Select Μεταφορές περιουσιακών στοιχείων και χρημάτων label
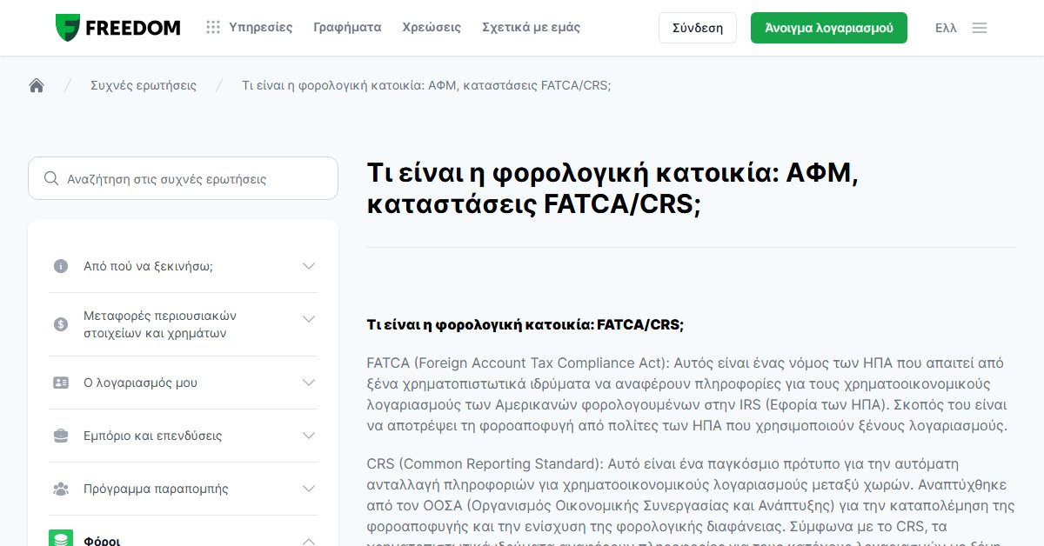 coord(160,324)
